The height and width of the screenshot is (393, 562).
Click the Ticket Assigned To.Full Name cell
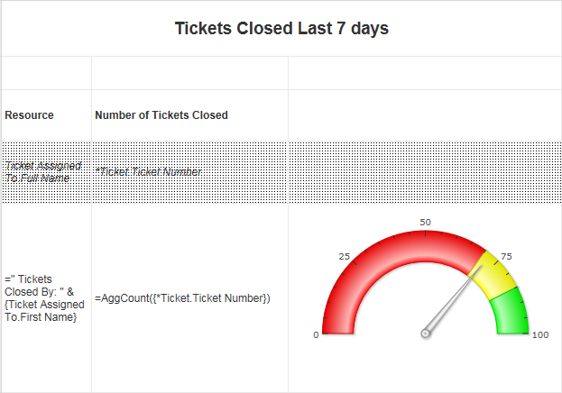pos(47,172)
